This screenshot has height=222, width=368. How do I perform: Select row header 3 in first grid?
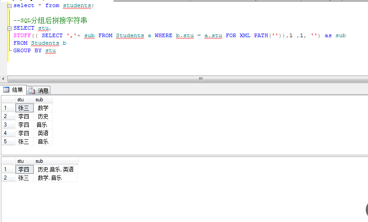point(8,125)
